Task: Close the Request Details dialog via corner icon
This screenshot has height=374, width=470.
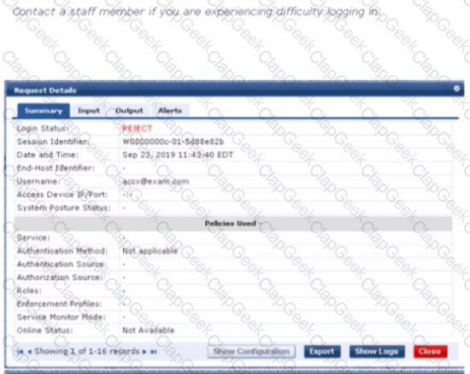Action: click(456, 89)
